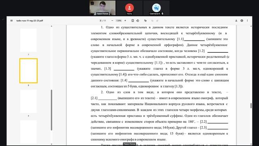Click the fit to page icon
Screen dimensions: 259x146
133,21
